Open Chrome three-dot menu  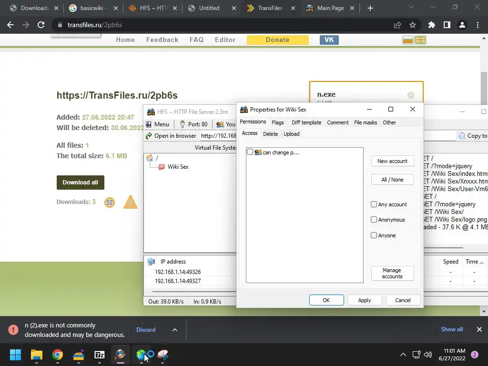(x=478, y=25)
